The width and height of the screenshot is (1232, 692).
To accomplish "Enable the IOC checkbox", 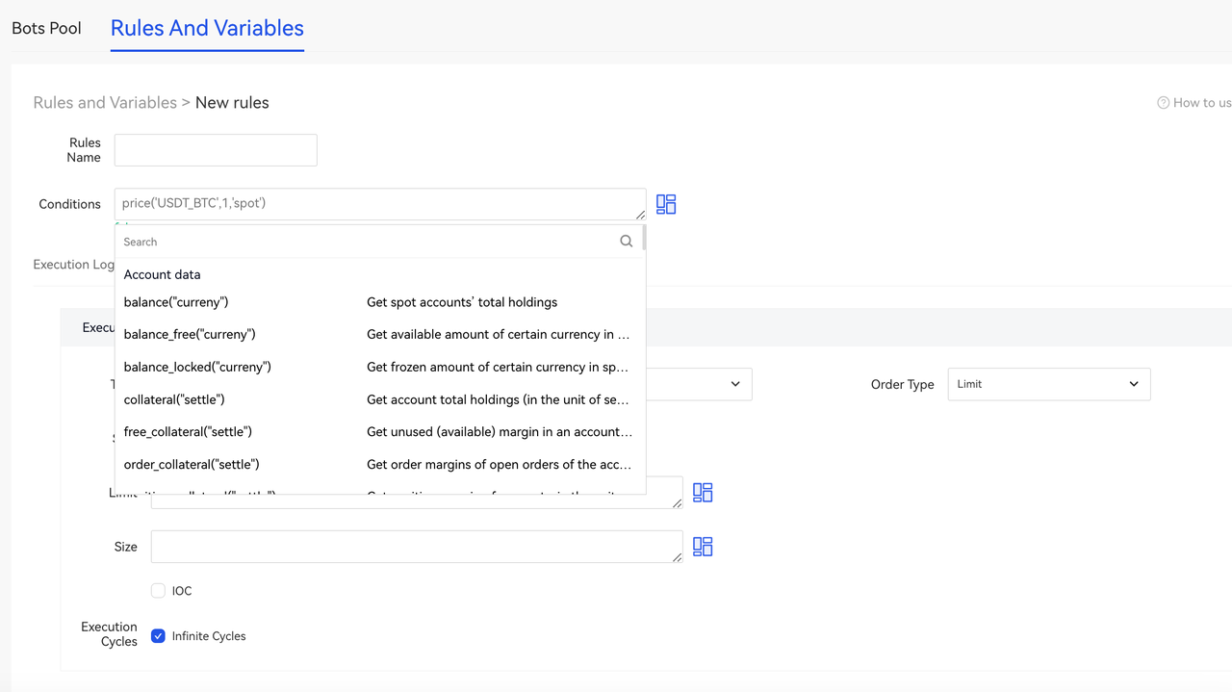I will [x=159, y=591].
